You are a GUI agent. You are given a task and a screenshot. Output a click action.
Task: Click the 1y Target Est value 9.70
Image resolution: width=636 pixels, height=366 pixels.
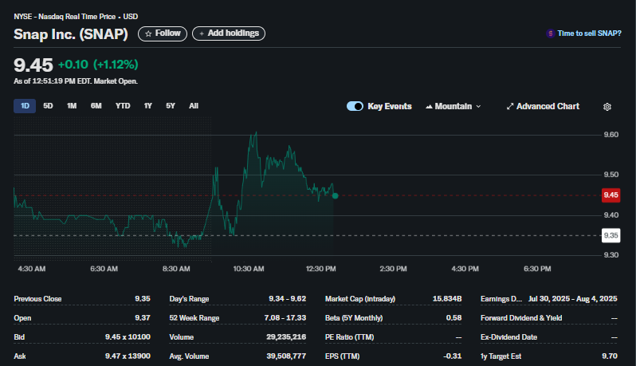(610, 356)
